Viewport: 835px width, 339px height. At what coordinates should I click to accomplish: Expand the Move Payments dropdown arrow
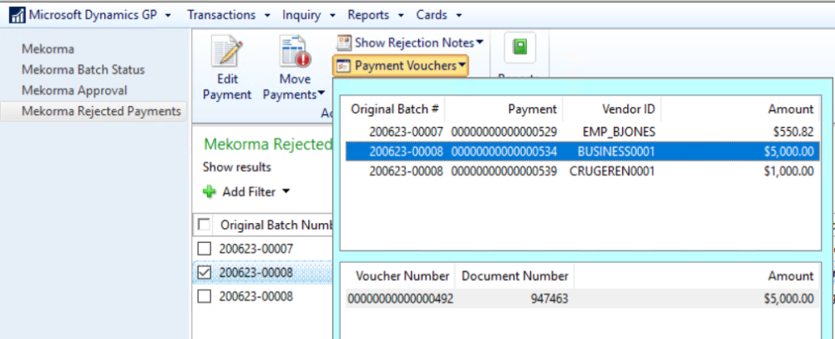[321, 94]
